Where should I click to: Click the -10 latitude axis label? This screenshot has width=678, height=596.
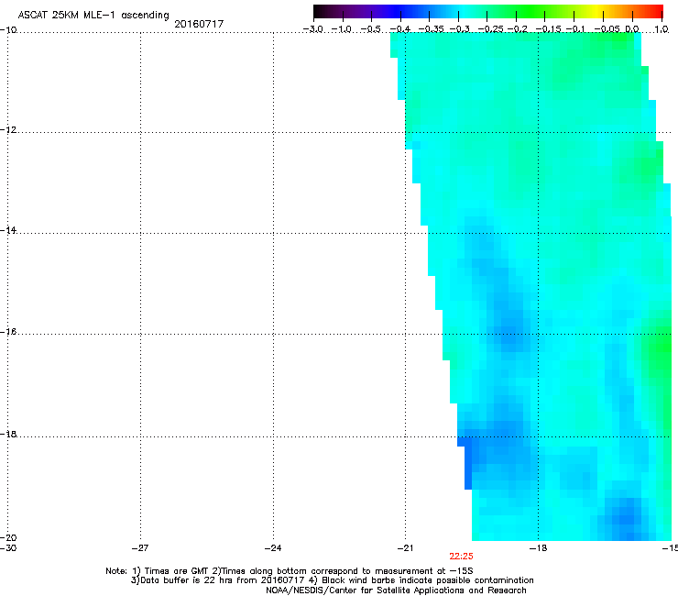pos(8,30)
